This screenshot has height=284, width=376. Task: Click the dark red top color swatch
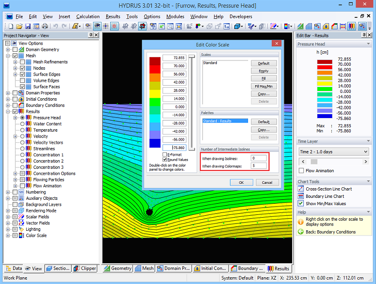pyautogui.click(x=155, y=61)
